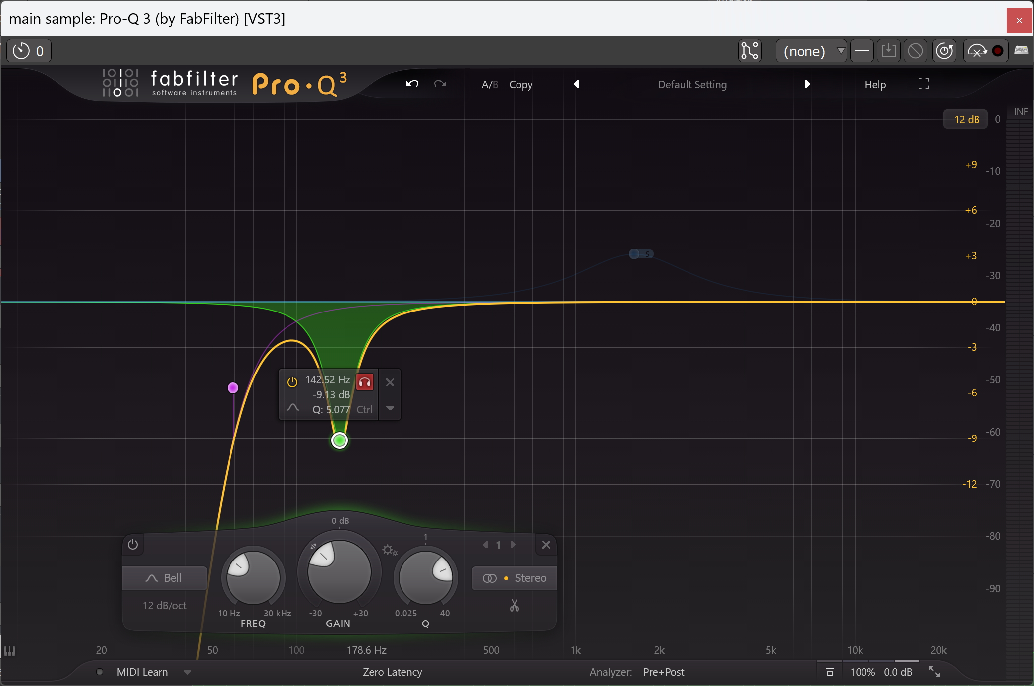Click the scissors split band icon
The image size is (1034, 686).
514,606
